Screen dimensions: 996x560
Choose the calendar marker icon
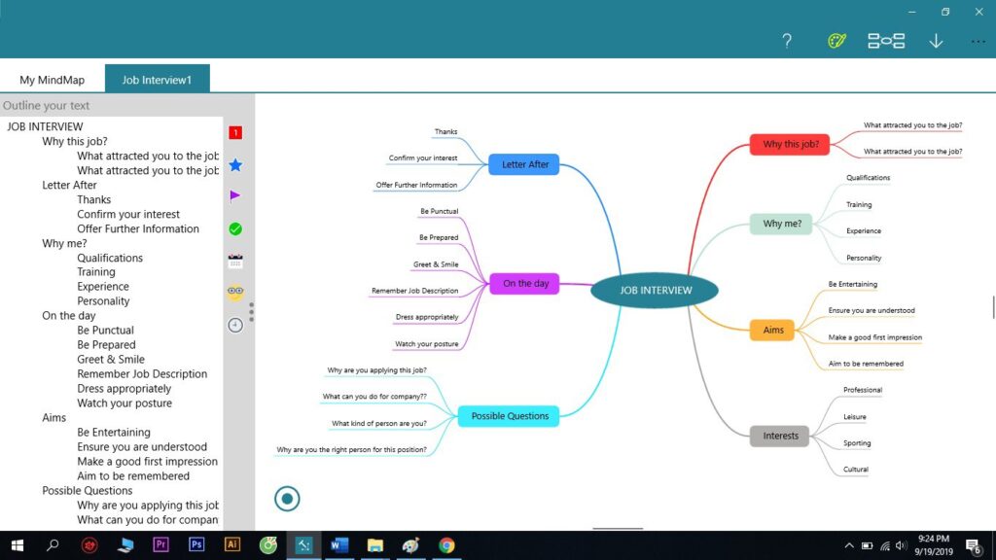(235, 261)
